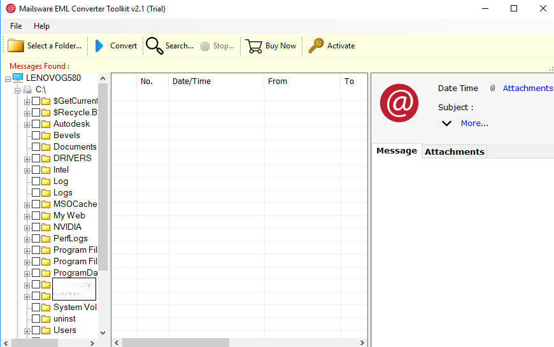The width and height of the screenshot is (554, 347).
Task: Expand the Autodesk folder node
Action: (x=27, y=125)
